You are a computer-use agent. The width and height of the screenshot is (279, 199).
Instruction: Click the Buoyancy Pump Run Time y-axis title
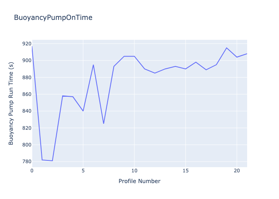(x=11, y=103)
